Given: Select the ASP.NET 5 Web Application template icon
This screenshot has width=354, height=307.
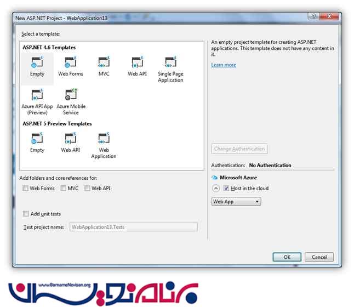Looking at the screenshot, I should (104, 138).
